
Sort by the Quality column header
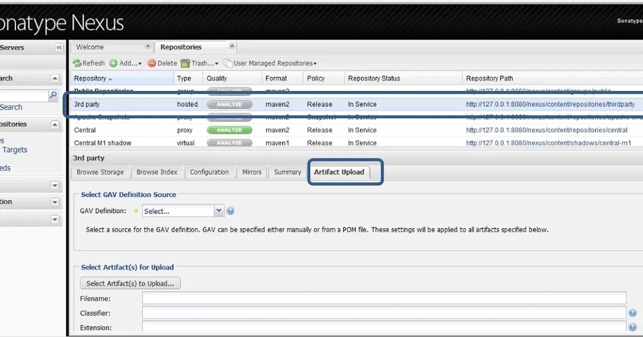pyautogui.click(x=233, y=78)
